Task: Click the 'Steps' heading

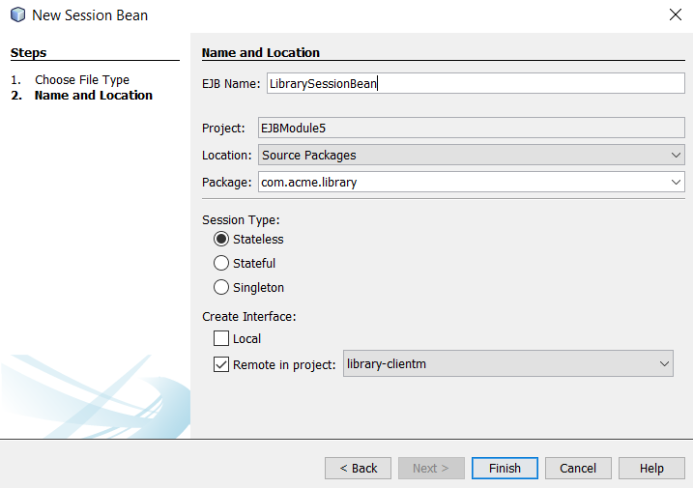Action: (x=28, y=53)
